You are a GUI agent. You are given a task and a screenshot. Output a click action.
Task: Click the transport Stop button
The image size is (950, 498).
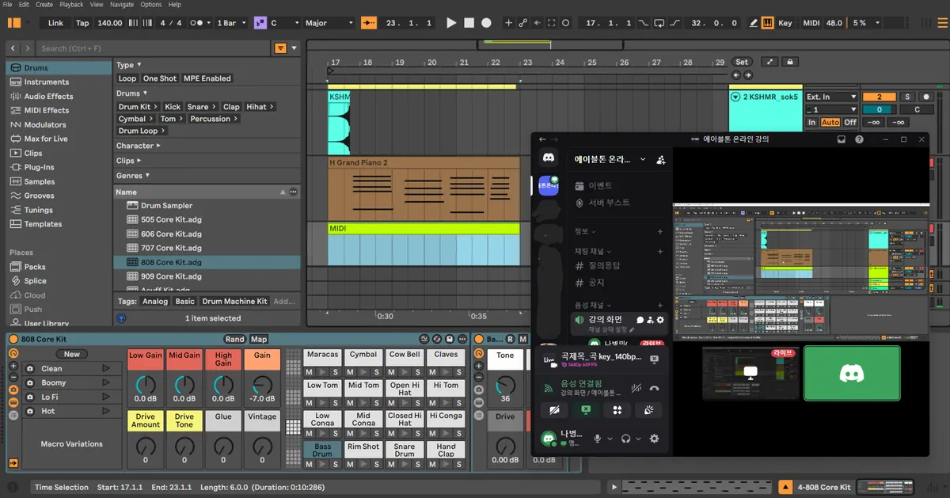coord(469,23)
